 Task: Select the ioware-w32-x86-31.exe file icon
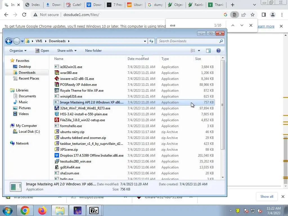(57, 79)
